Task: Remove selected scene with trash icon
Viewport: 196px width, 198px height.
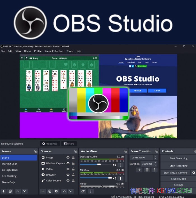Action: point(10,191)
